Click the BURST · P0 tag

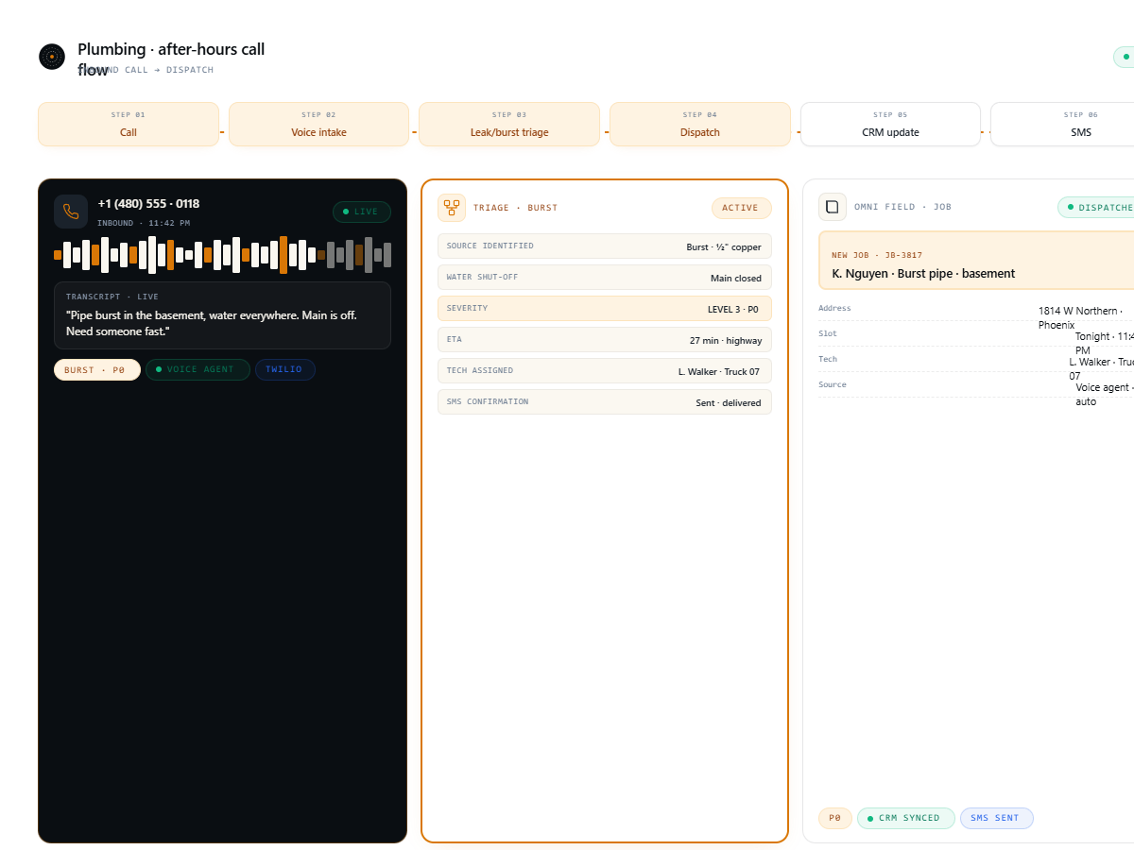click(x=97, y=369)
